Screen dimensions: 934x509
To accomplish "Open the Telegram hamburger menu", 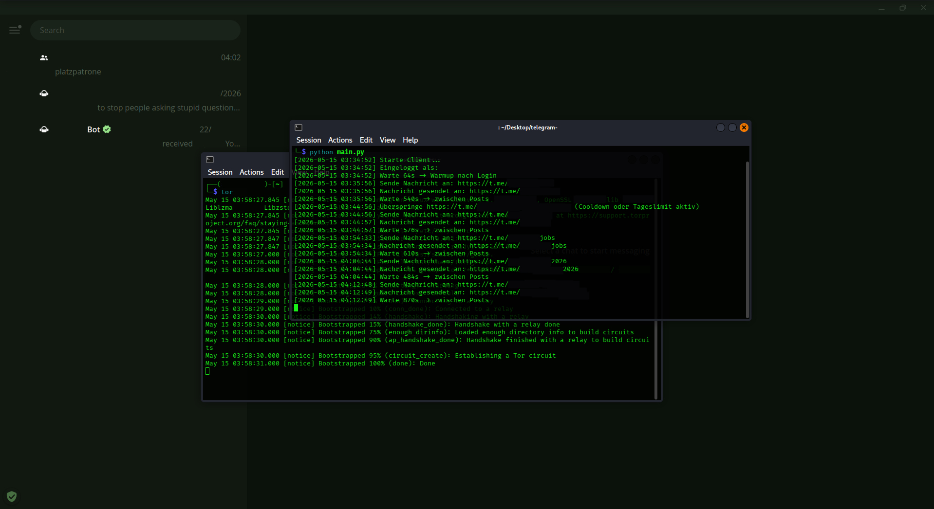I will pos(15,30).
